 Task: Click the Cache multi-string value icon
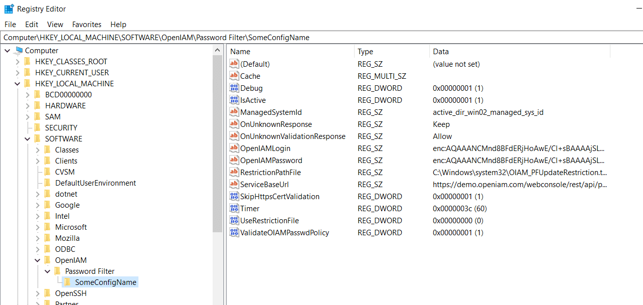[234, 76]
